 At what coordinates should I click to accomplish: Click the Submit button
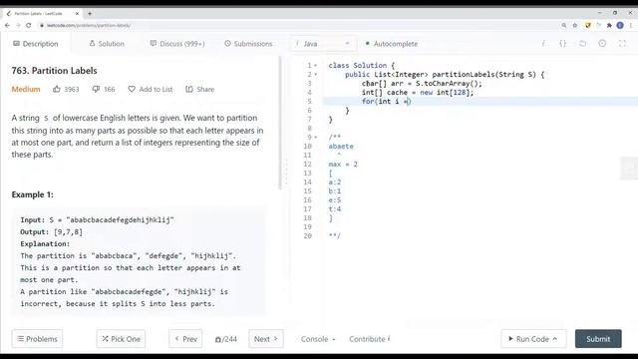(x=598, y=339)
